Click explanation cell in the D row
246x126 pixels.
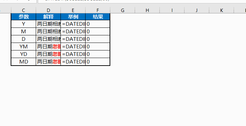(48, 39)
